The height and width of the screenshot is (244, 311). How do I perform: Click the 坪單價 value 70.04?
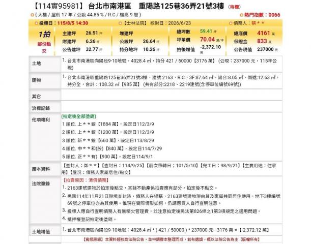coord(207,40)
